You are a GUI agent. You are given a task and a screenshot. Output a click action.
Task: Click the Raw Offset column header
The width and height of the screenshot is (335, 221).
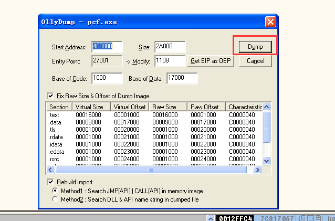207,107
